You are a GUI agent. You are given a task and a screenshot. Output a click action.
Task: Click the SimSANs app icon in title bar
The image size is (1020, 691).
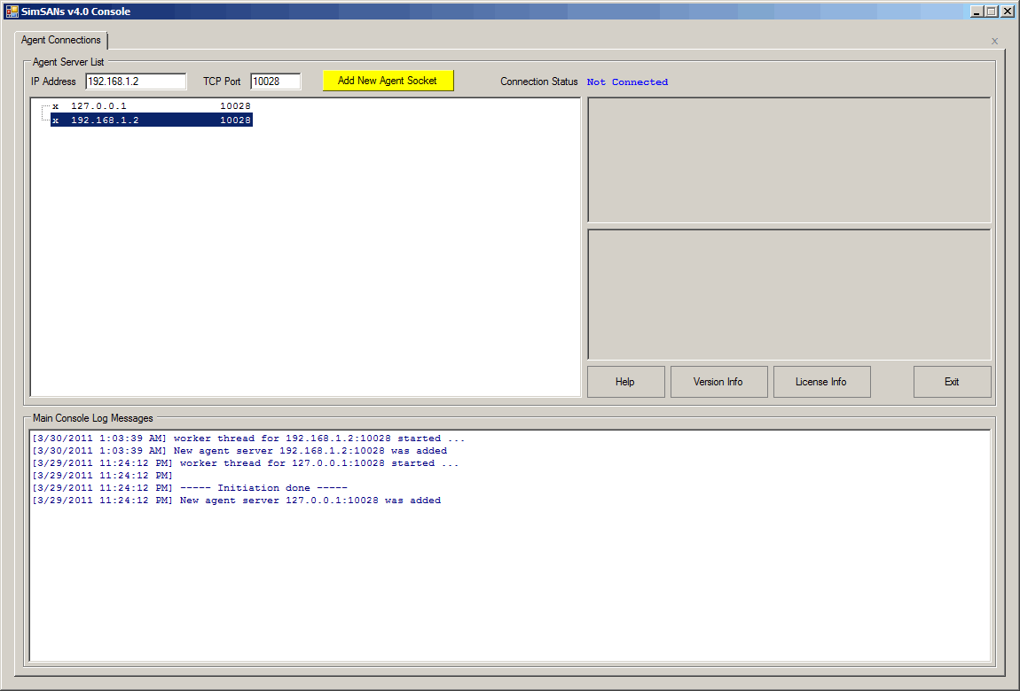(x=12, y=12)
